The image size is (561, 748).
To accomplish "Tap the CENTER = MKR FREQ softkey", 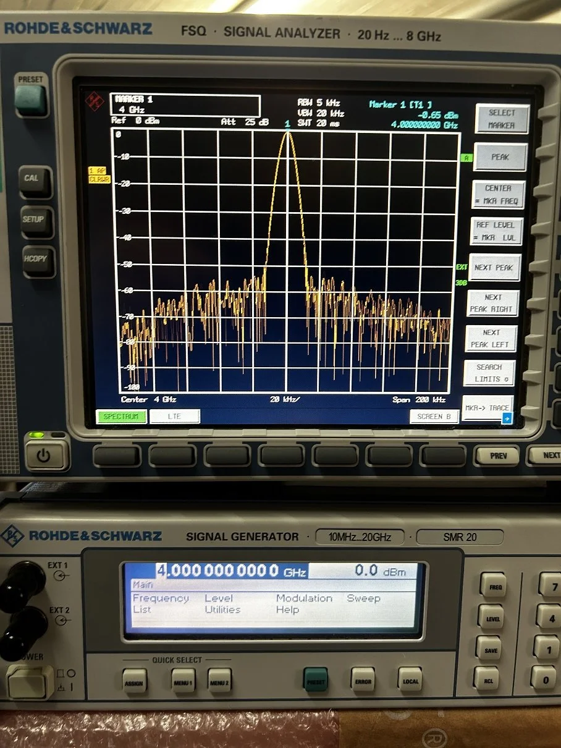I will (498, 195).
